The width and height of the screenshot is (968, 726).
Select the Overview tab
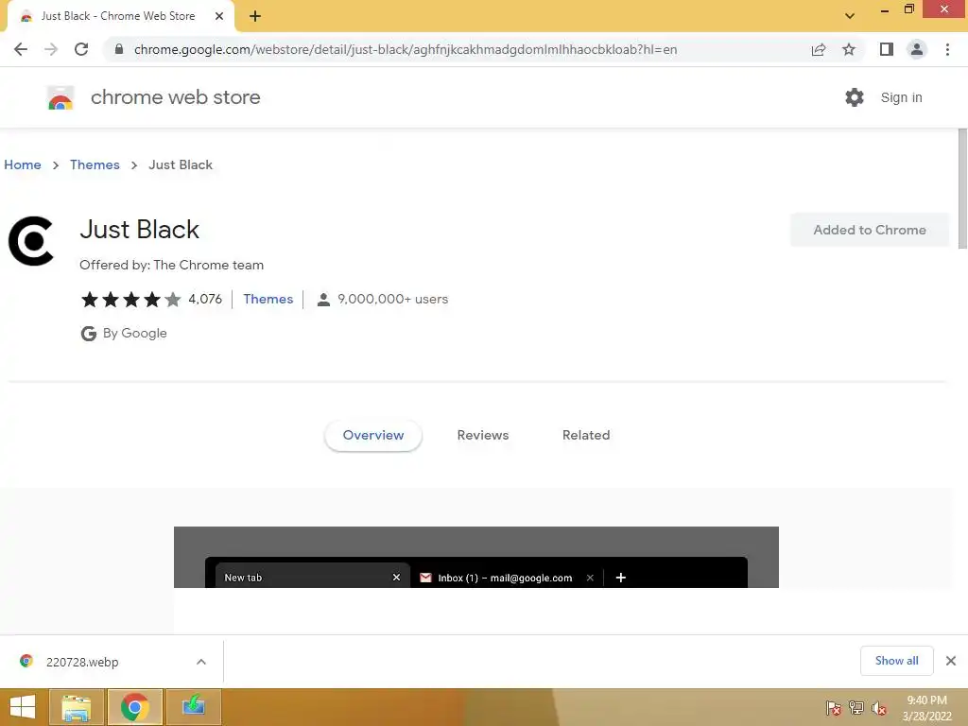point(372,435)
